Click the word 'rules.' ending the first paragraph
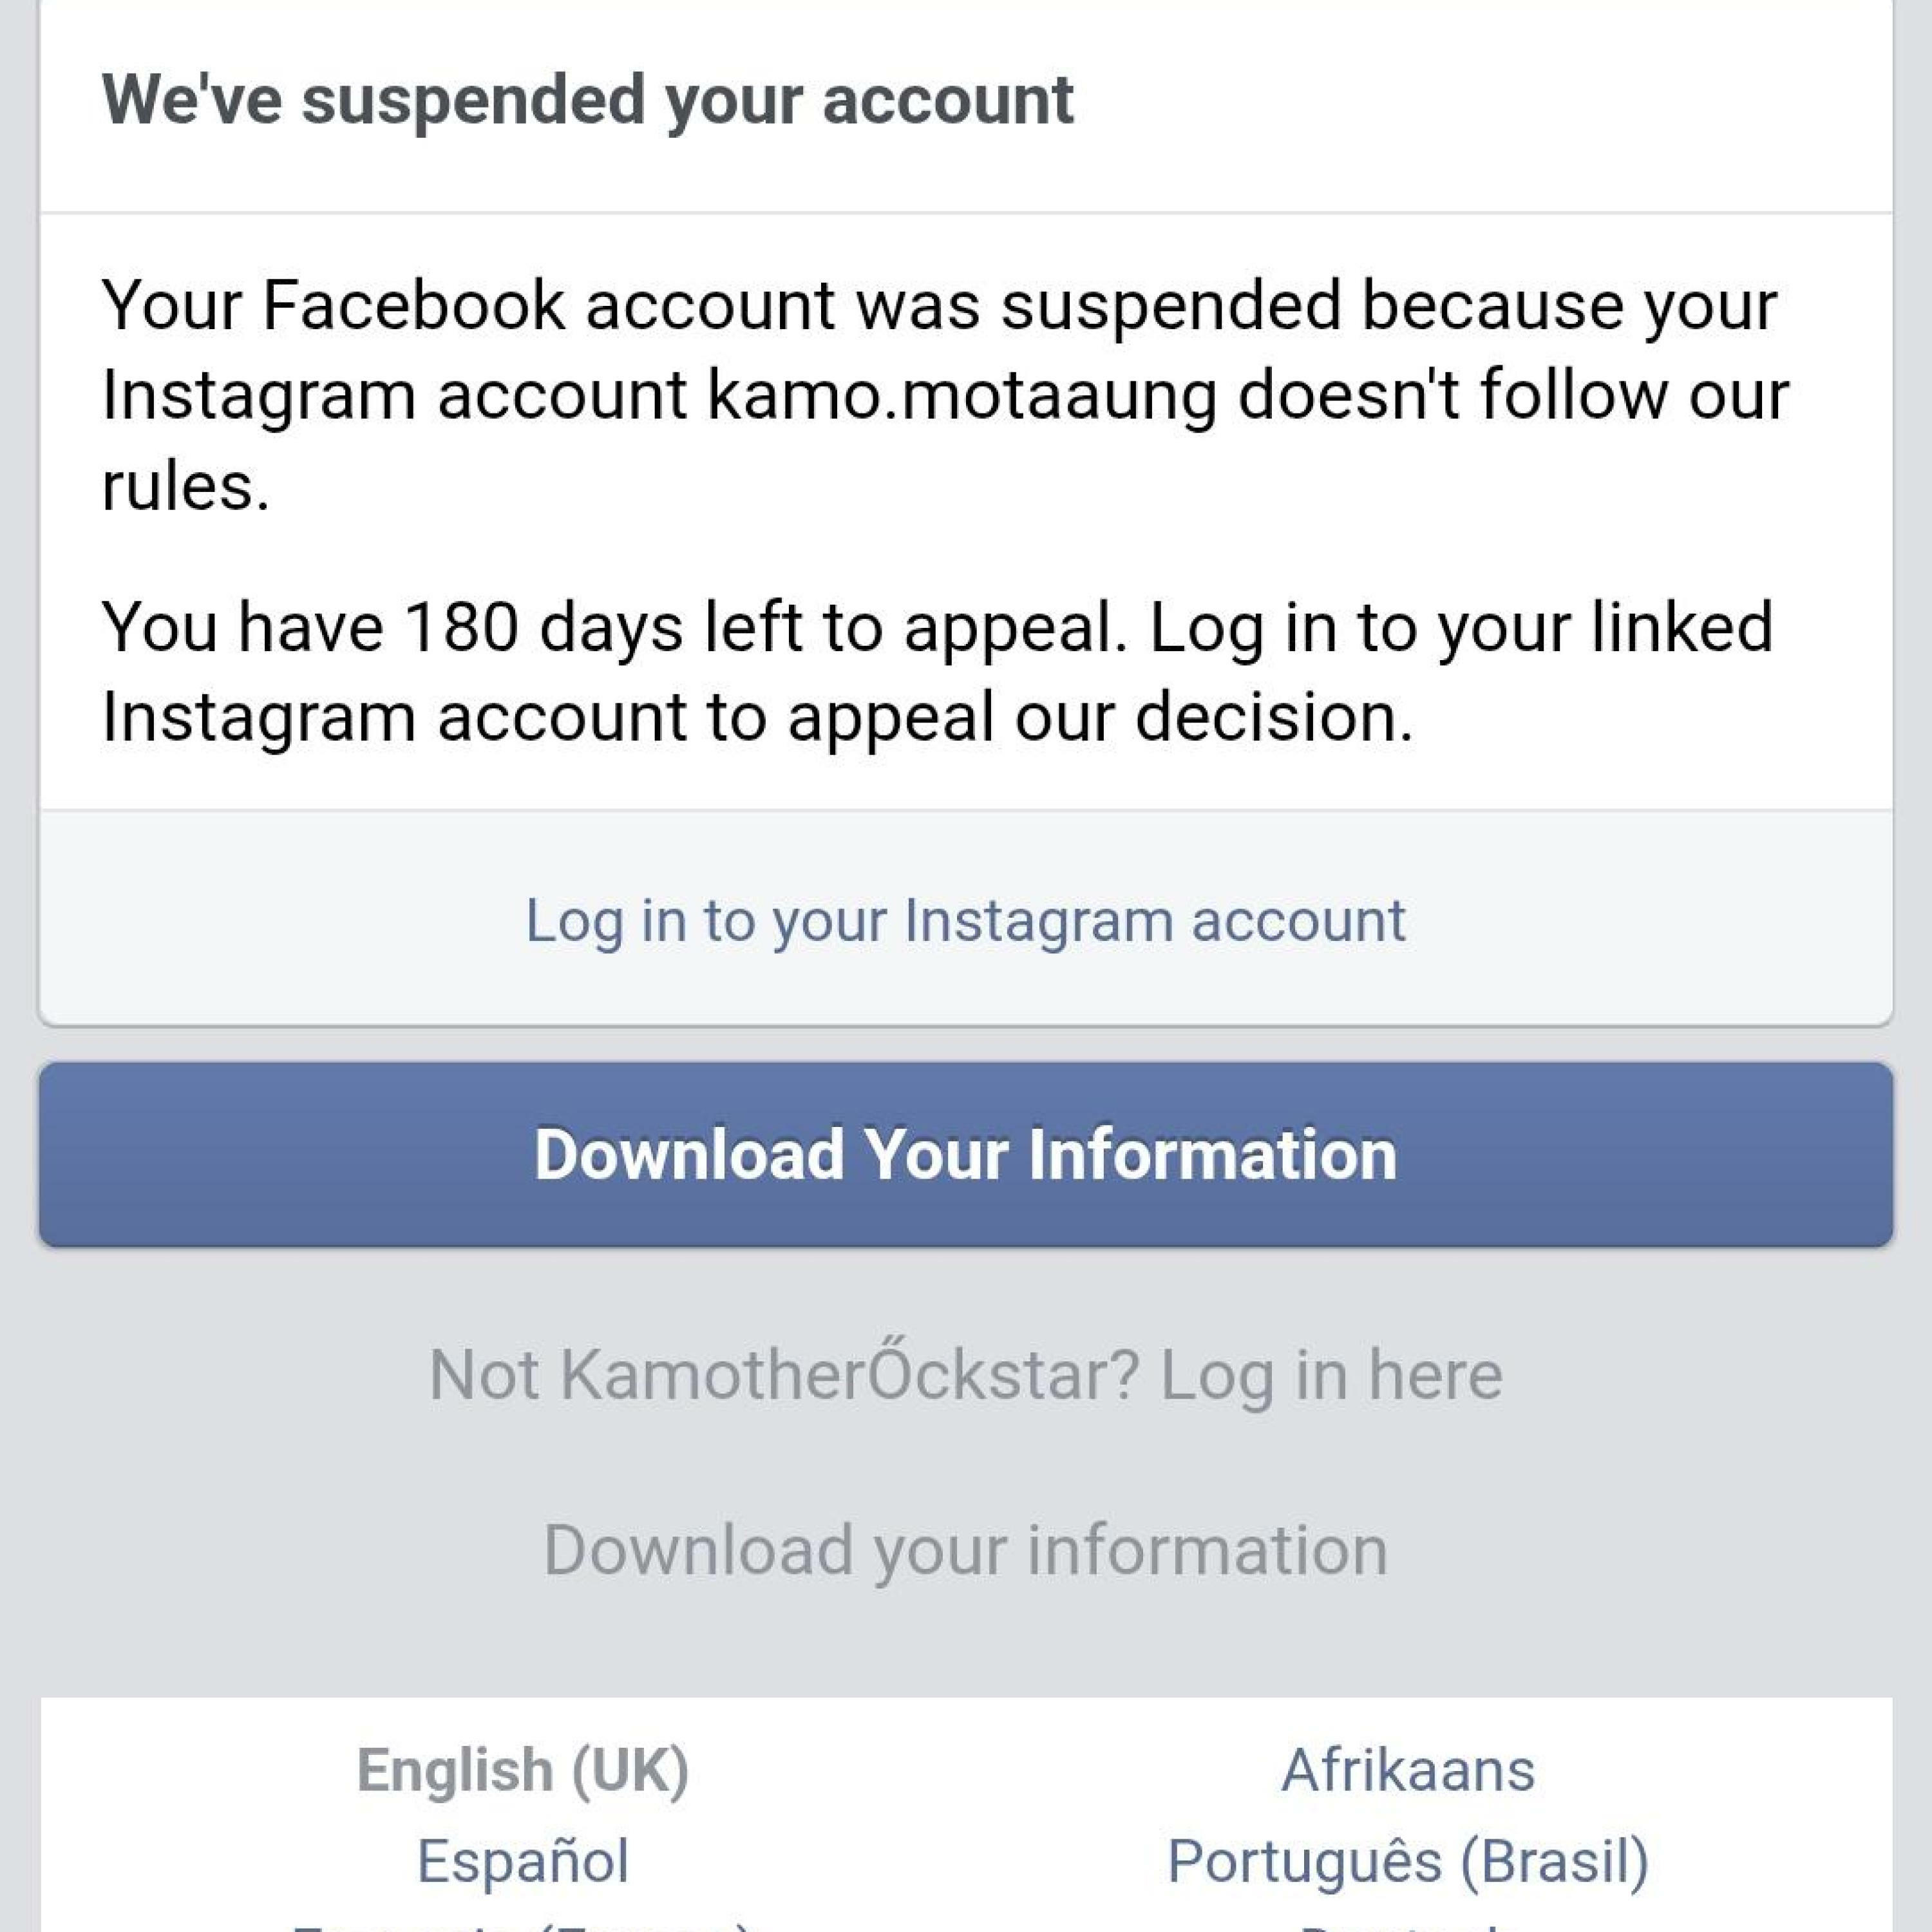This screenshot has width=1932, height=1932. 186,487
